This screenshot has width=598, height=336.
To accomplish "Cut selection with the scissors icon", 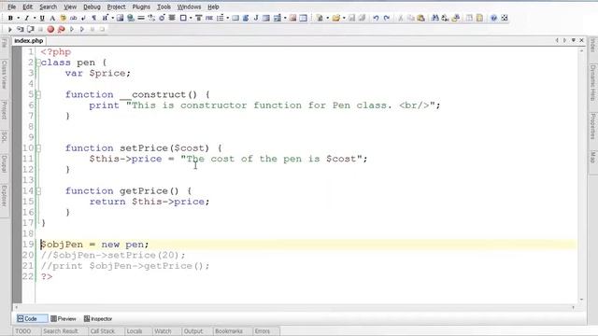I will (x=401, y=18).
